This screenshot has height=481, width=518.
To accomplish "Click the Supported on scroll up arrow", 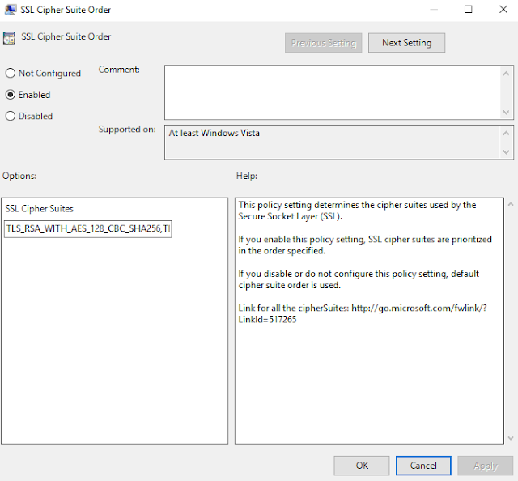I will [x=506, y=134].
